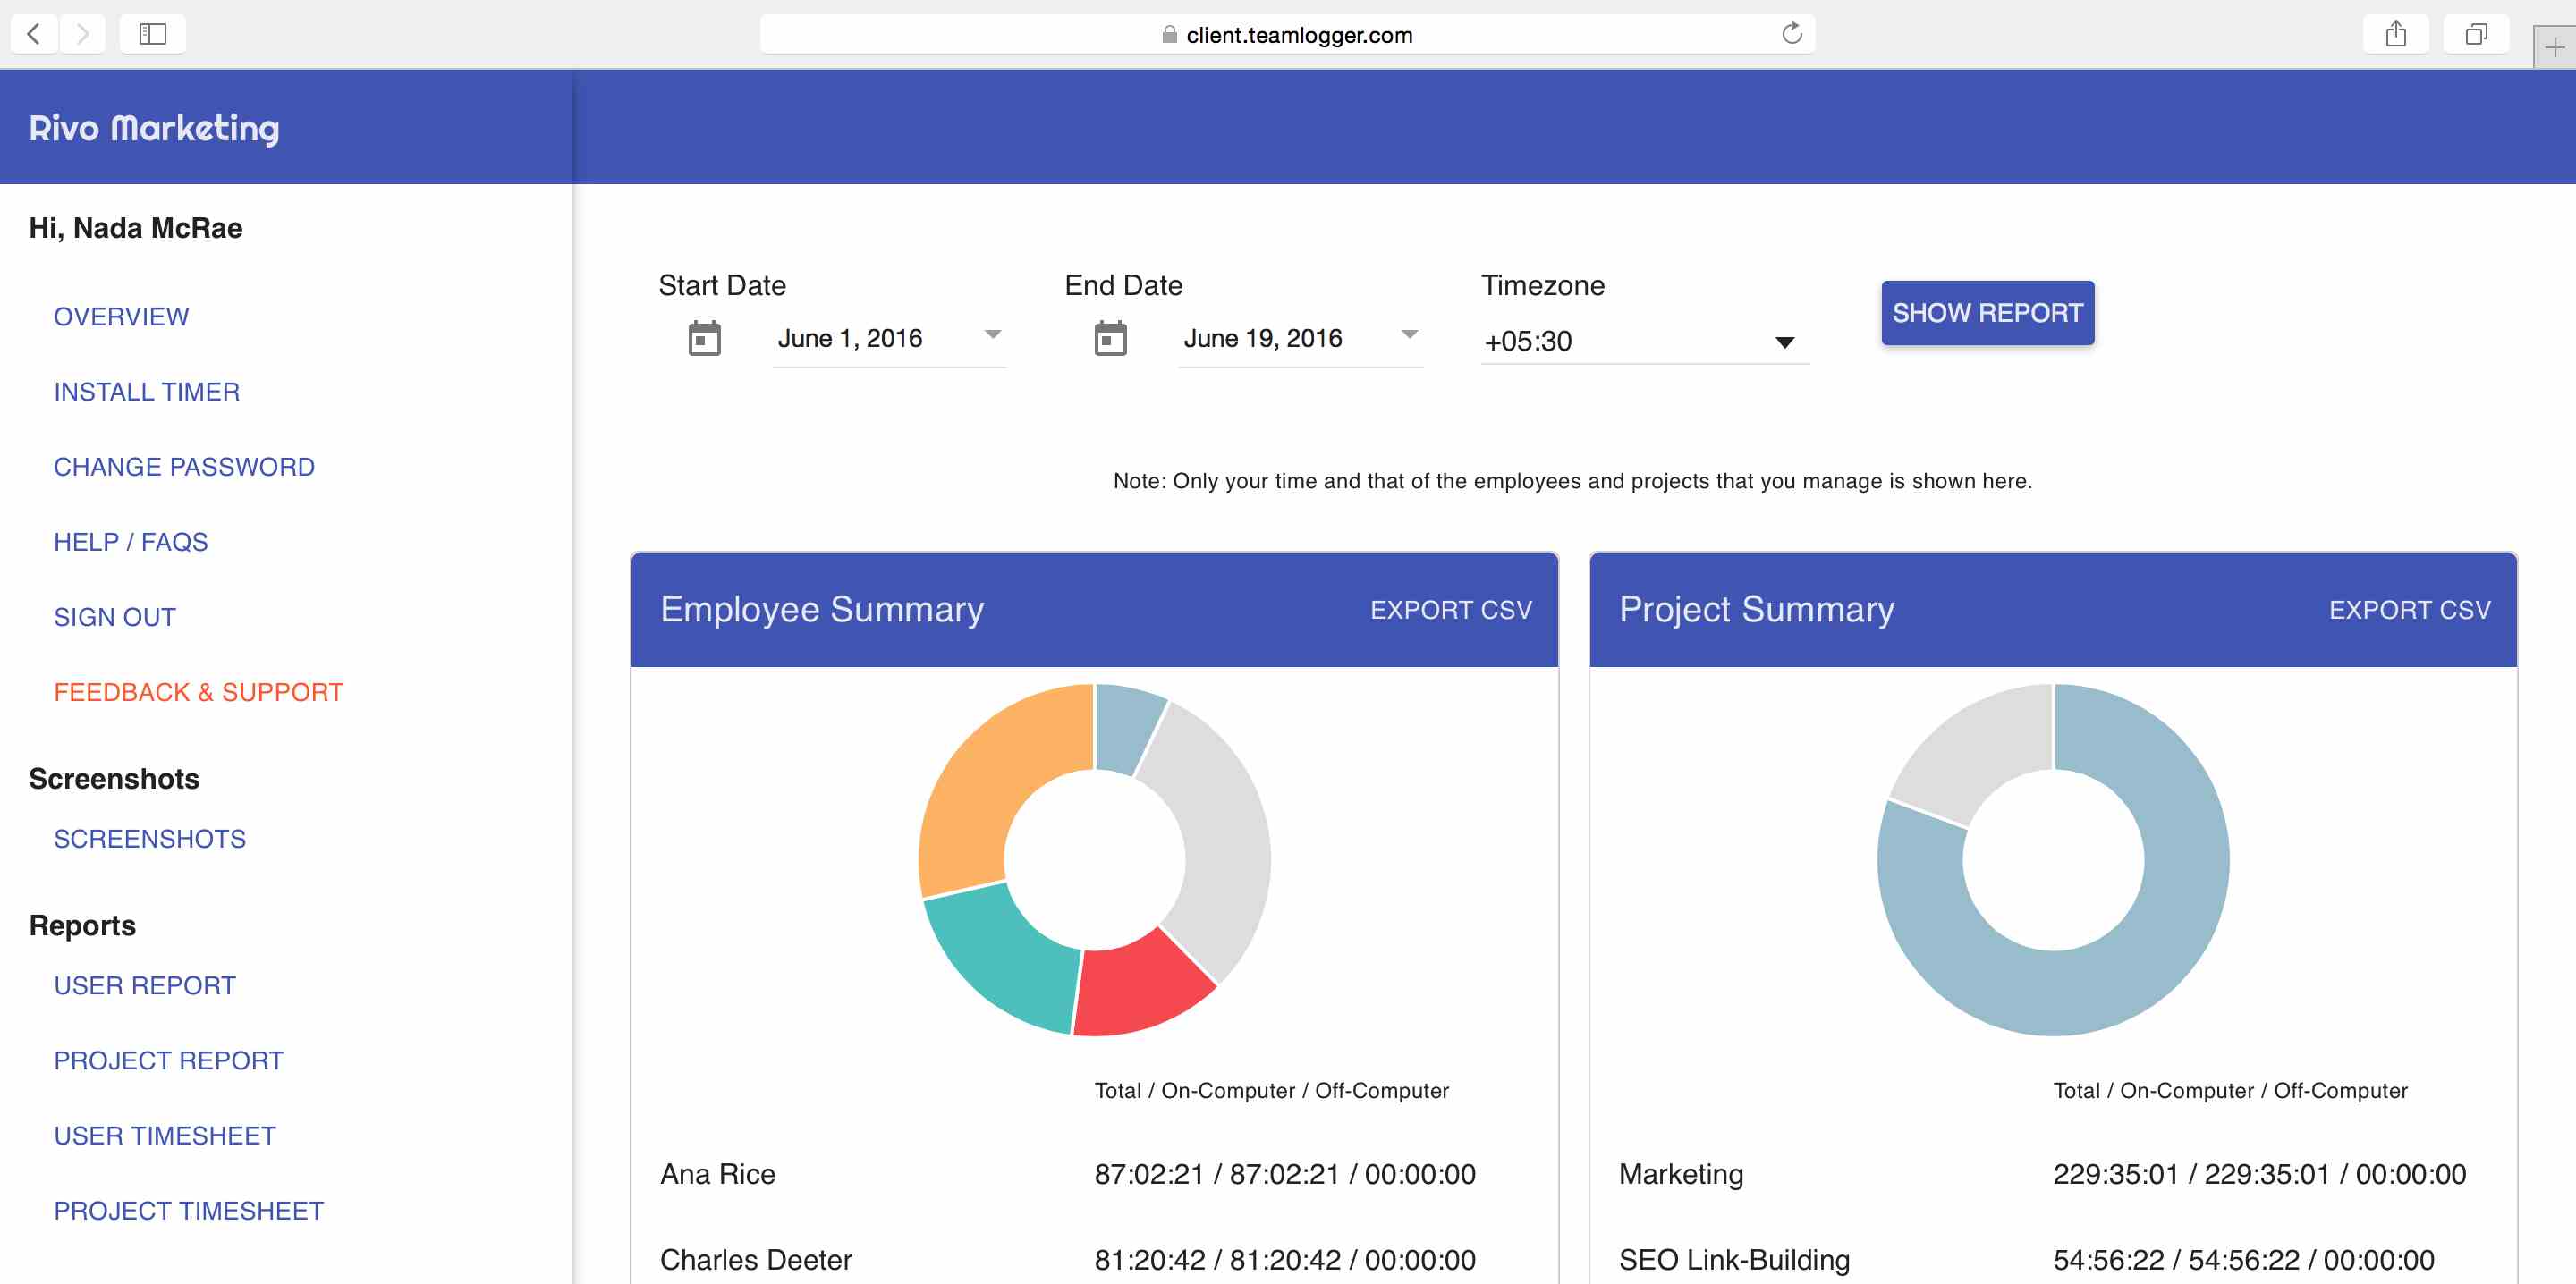Select Project Timesheet in the sidebar
2576x1284 pixels.
tap(189, 1210)
